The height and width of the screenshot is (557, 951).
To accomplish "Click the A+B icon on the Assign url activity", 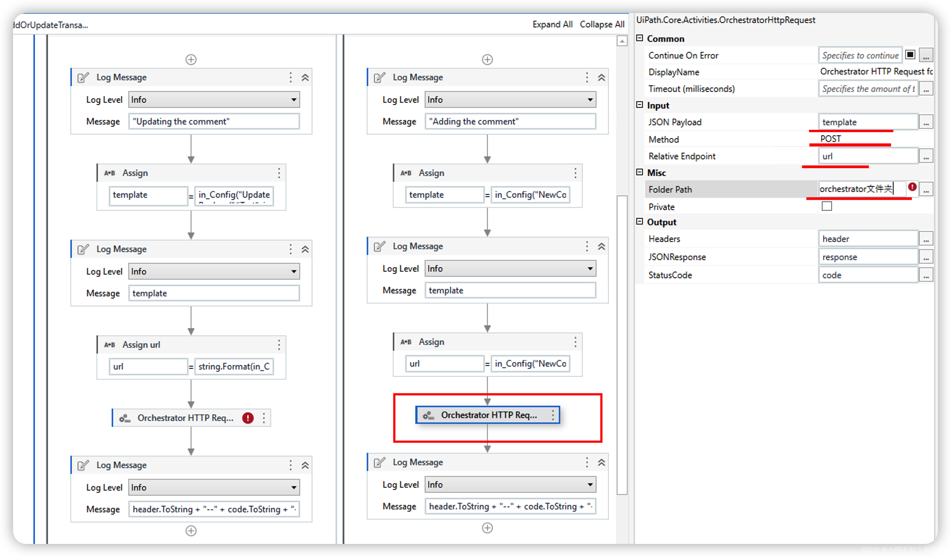I will tap(109, 344).
